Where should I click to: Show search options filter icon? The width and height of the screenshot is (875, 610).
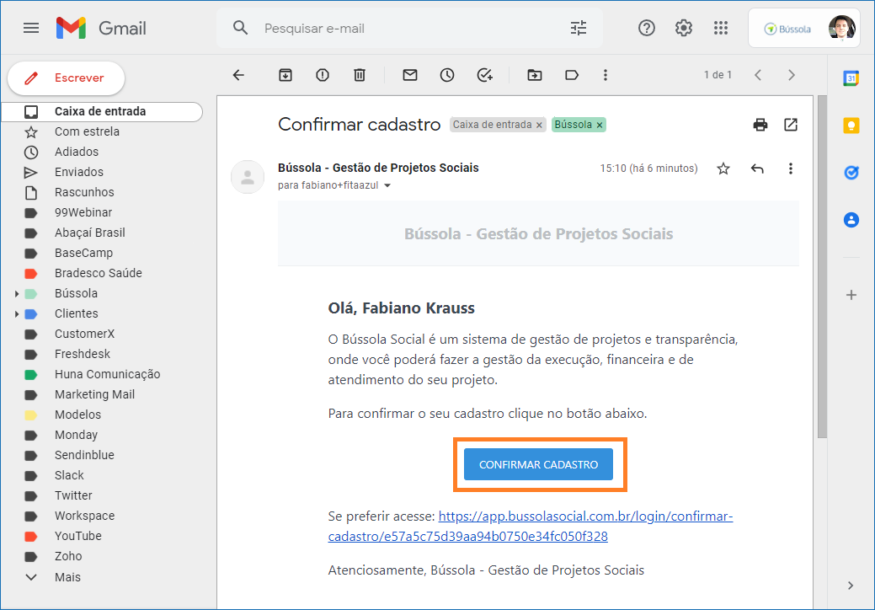click(x=578, y=28)
